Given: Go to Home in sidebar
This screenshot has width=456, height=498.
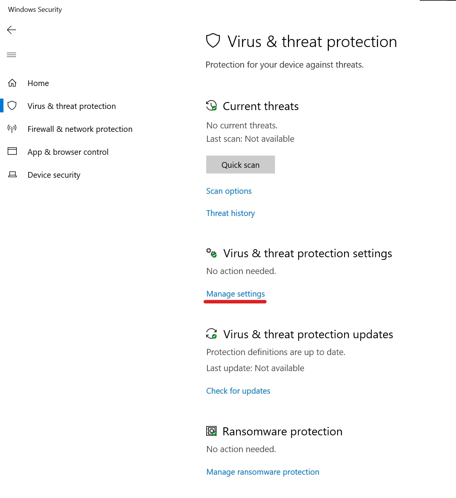Looking at the screenshot, I should 38,83.
